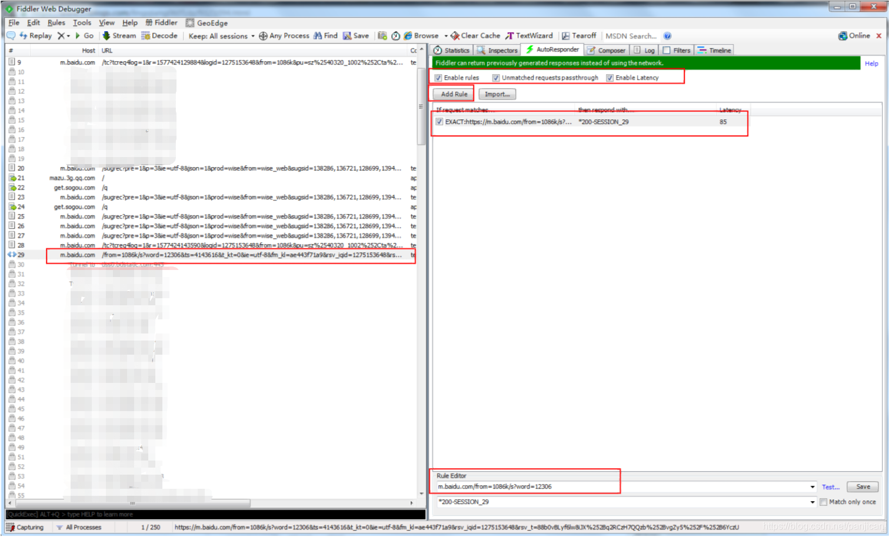
Task: Click the camera screenshot icon
Action: pyautogui.click(x=382, y=36)
